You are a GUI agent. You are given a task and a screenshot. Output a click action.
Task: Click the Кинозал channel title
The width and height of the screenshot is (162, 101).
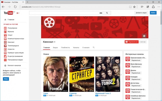48,42
